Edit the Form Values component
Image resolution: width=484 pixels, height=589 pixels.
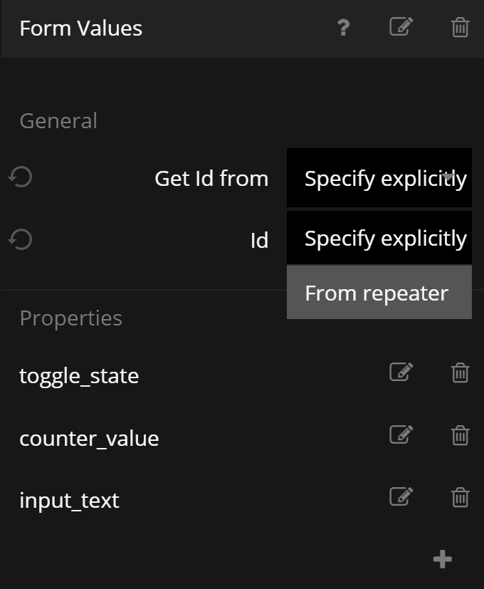coord(401,28)
